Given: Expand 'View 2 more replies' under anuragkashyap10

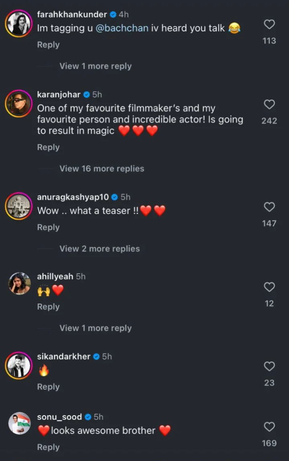Looking at the screenshot, I should (100, 249).
